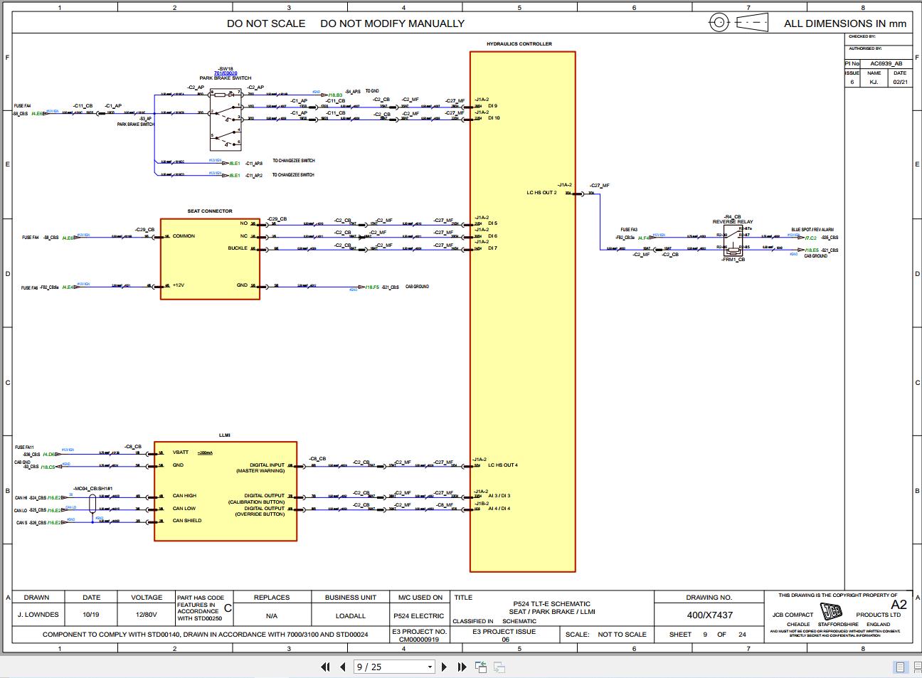
Task: Follow the /4.D6 reference on fuse FA11 line
Action: coord(48,454)
